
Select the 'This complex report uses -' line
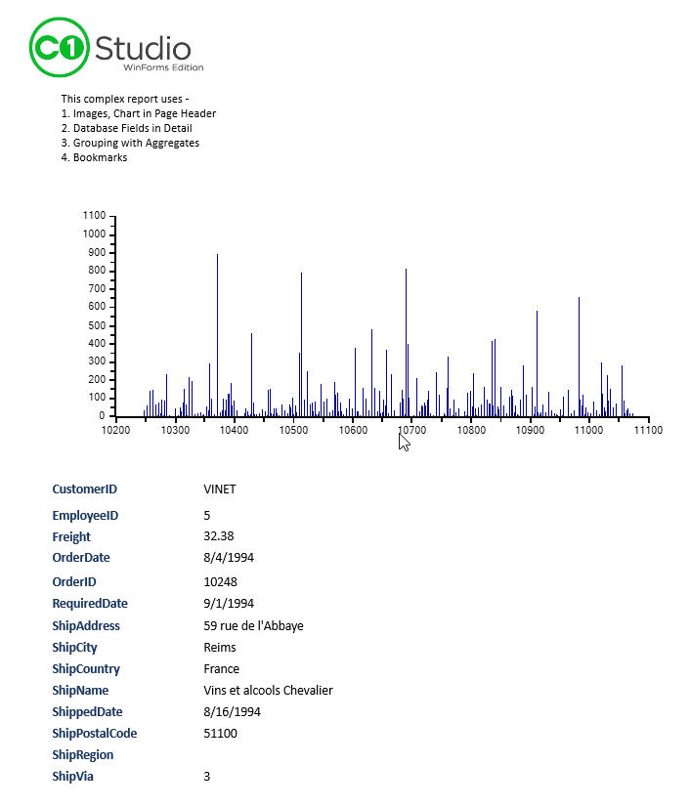(x=125, y=99)
